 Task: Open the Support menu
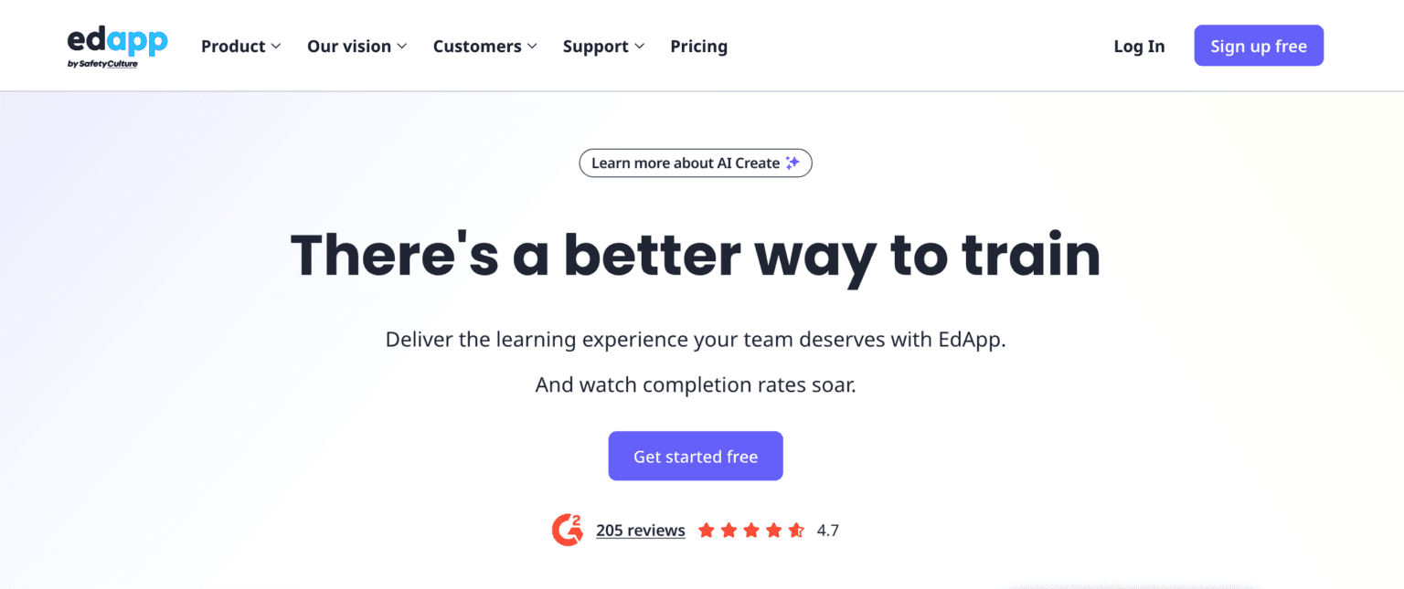tap(596, 47)
